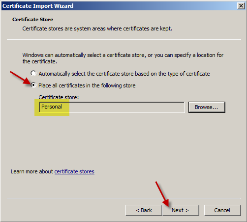Click the 'Place all certificates in the following store' label

pyautogui.click(x=87, y=85)
